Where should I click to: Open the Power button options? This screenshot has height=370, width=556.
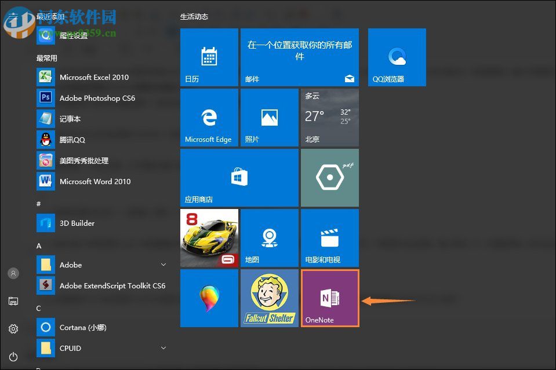coord(13,357)
